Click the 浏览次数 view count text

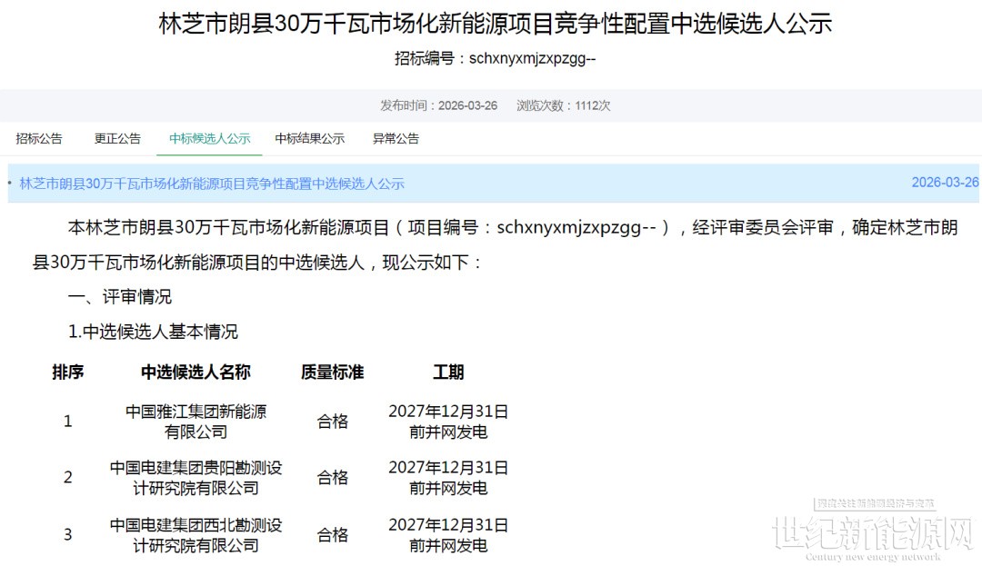(x=564, y=105)
